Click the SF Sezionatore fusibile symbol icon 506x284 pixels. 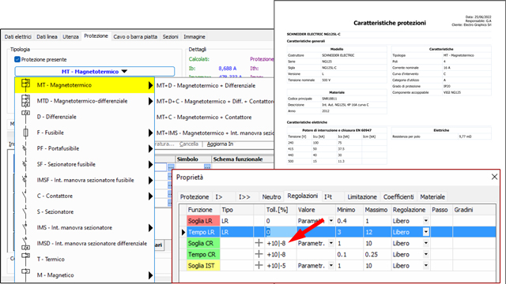(x=25, y=164)
